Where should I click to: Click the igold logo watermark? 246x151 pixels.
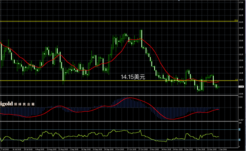click(17, 104)
